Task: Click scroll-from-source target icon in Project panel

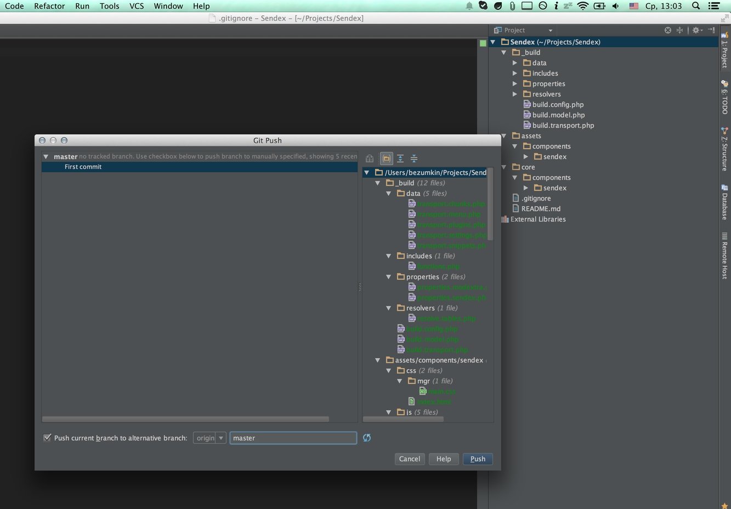Action: (x=667, y=30)
